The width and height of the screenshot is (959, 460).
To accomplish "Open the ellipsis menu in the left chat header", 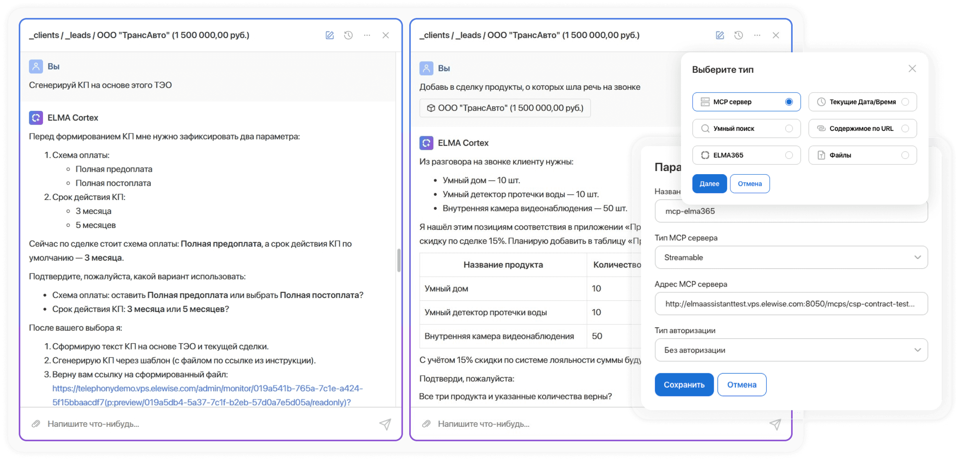I will coord(367,35).
